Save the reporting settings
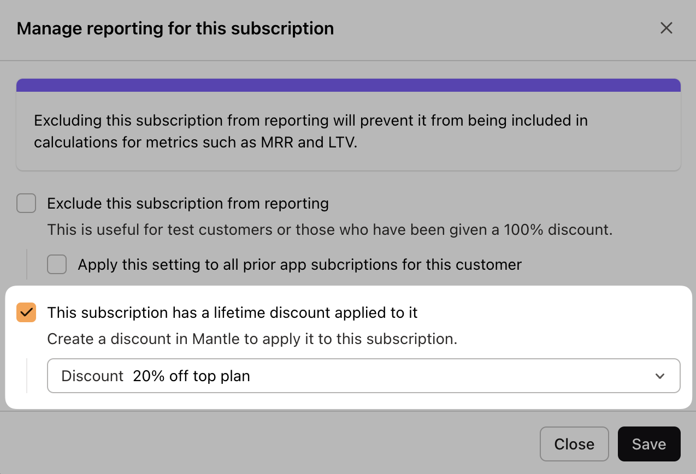696x474 pixels. point(649,444)
